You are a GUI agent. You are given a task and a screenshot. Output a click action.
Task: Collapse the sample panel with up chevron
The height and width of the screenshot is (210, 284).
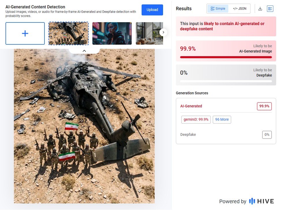point(84,51)
